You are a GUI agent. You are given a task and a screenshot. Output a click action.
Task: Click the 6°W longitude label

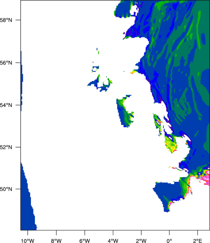[x=84, y=240]
